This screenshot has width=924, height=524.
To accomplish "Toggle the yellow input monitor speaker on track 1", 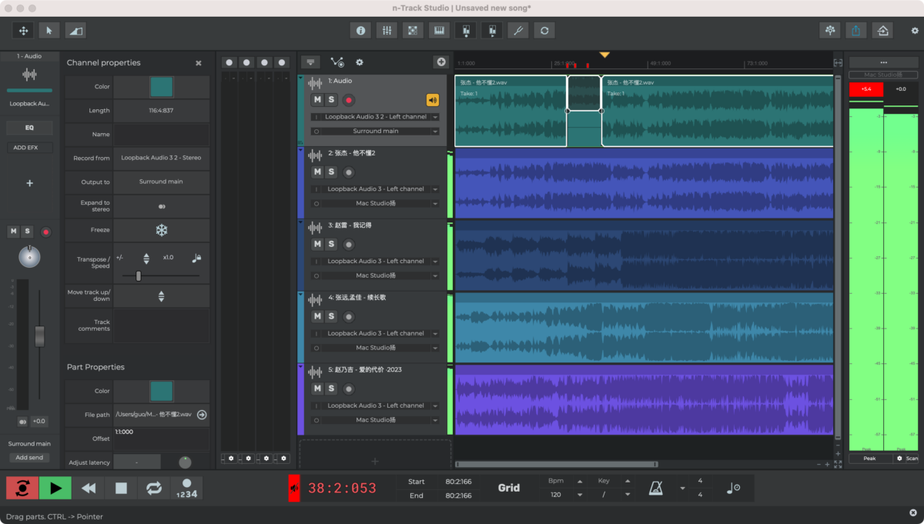I will (x=432, y=100).
